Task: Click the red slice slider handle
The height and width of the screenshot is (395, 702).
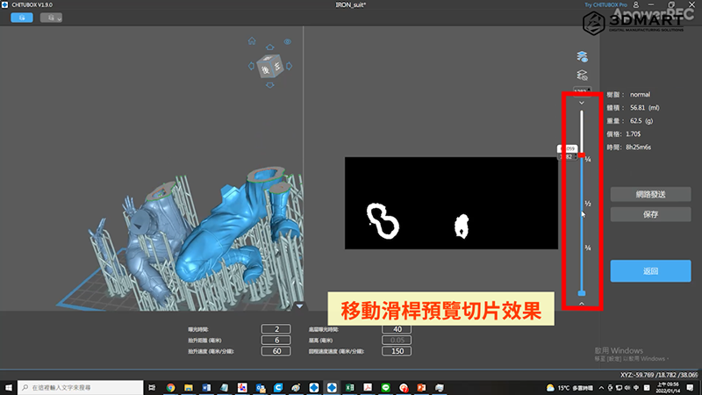Action: (581, 154)
